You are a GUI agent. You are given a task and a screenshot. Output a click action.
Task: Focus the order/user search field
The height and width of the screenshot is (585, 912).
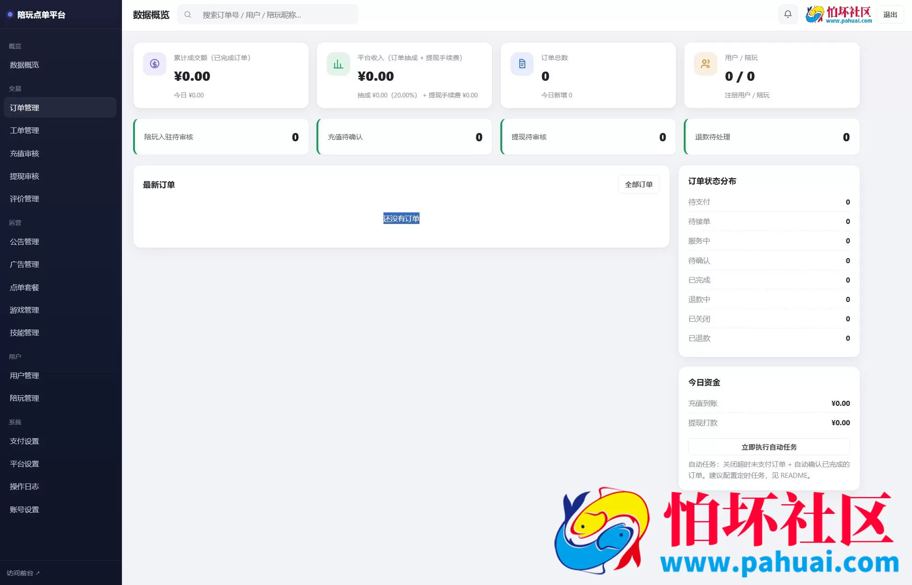(x=268, y=15)
